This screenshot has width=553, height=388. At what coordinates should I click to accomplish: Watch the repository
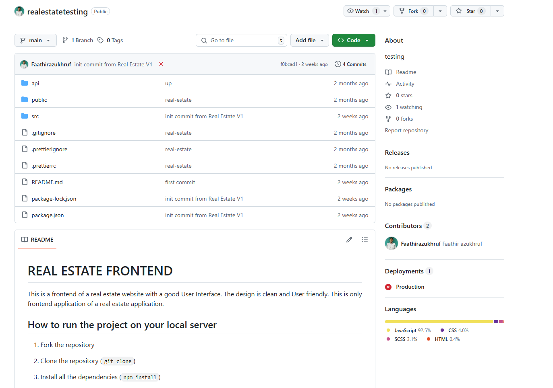[x=367, y=11]
